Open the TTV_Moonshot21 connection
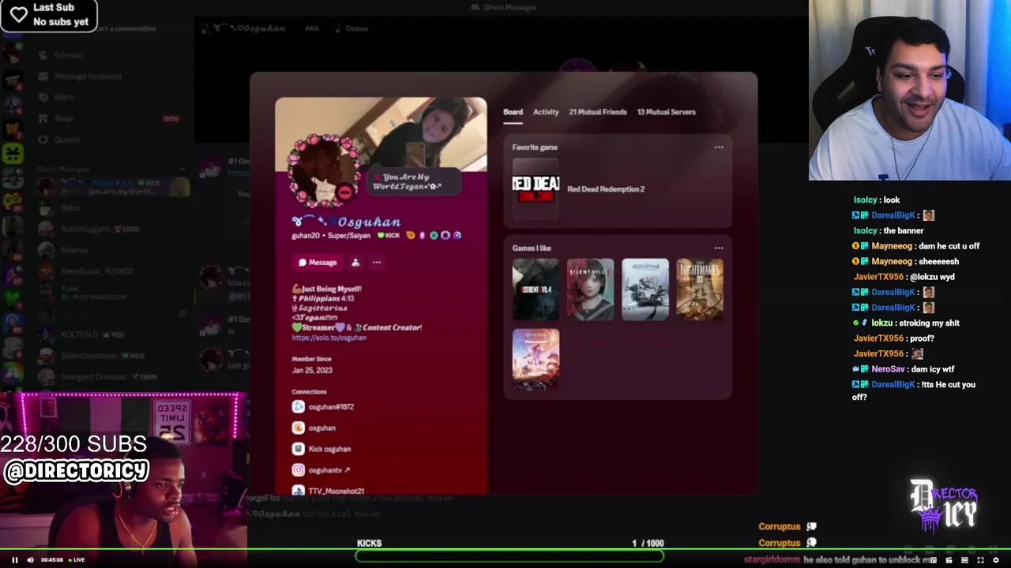This screenshot has height=568, width=1011. point(336,491)
